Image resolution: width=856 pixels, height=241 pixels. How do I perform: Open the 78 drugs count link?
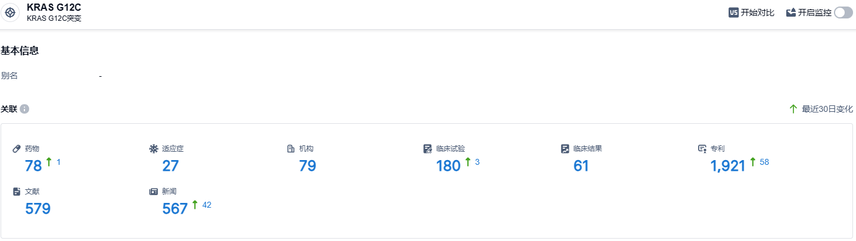[x=33, y=166]
